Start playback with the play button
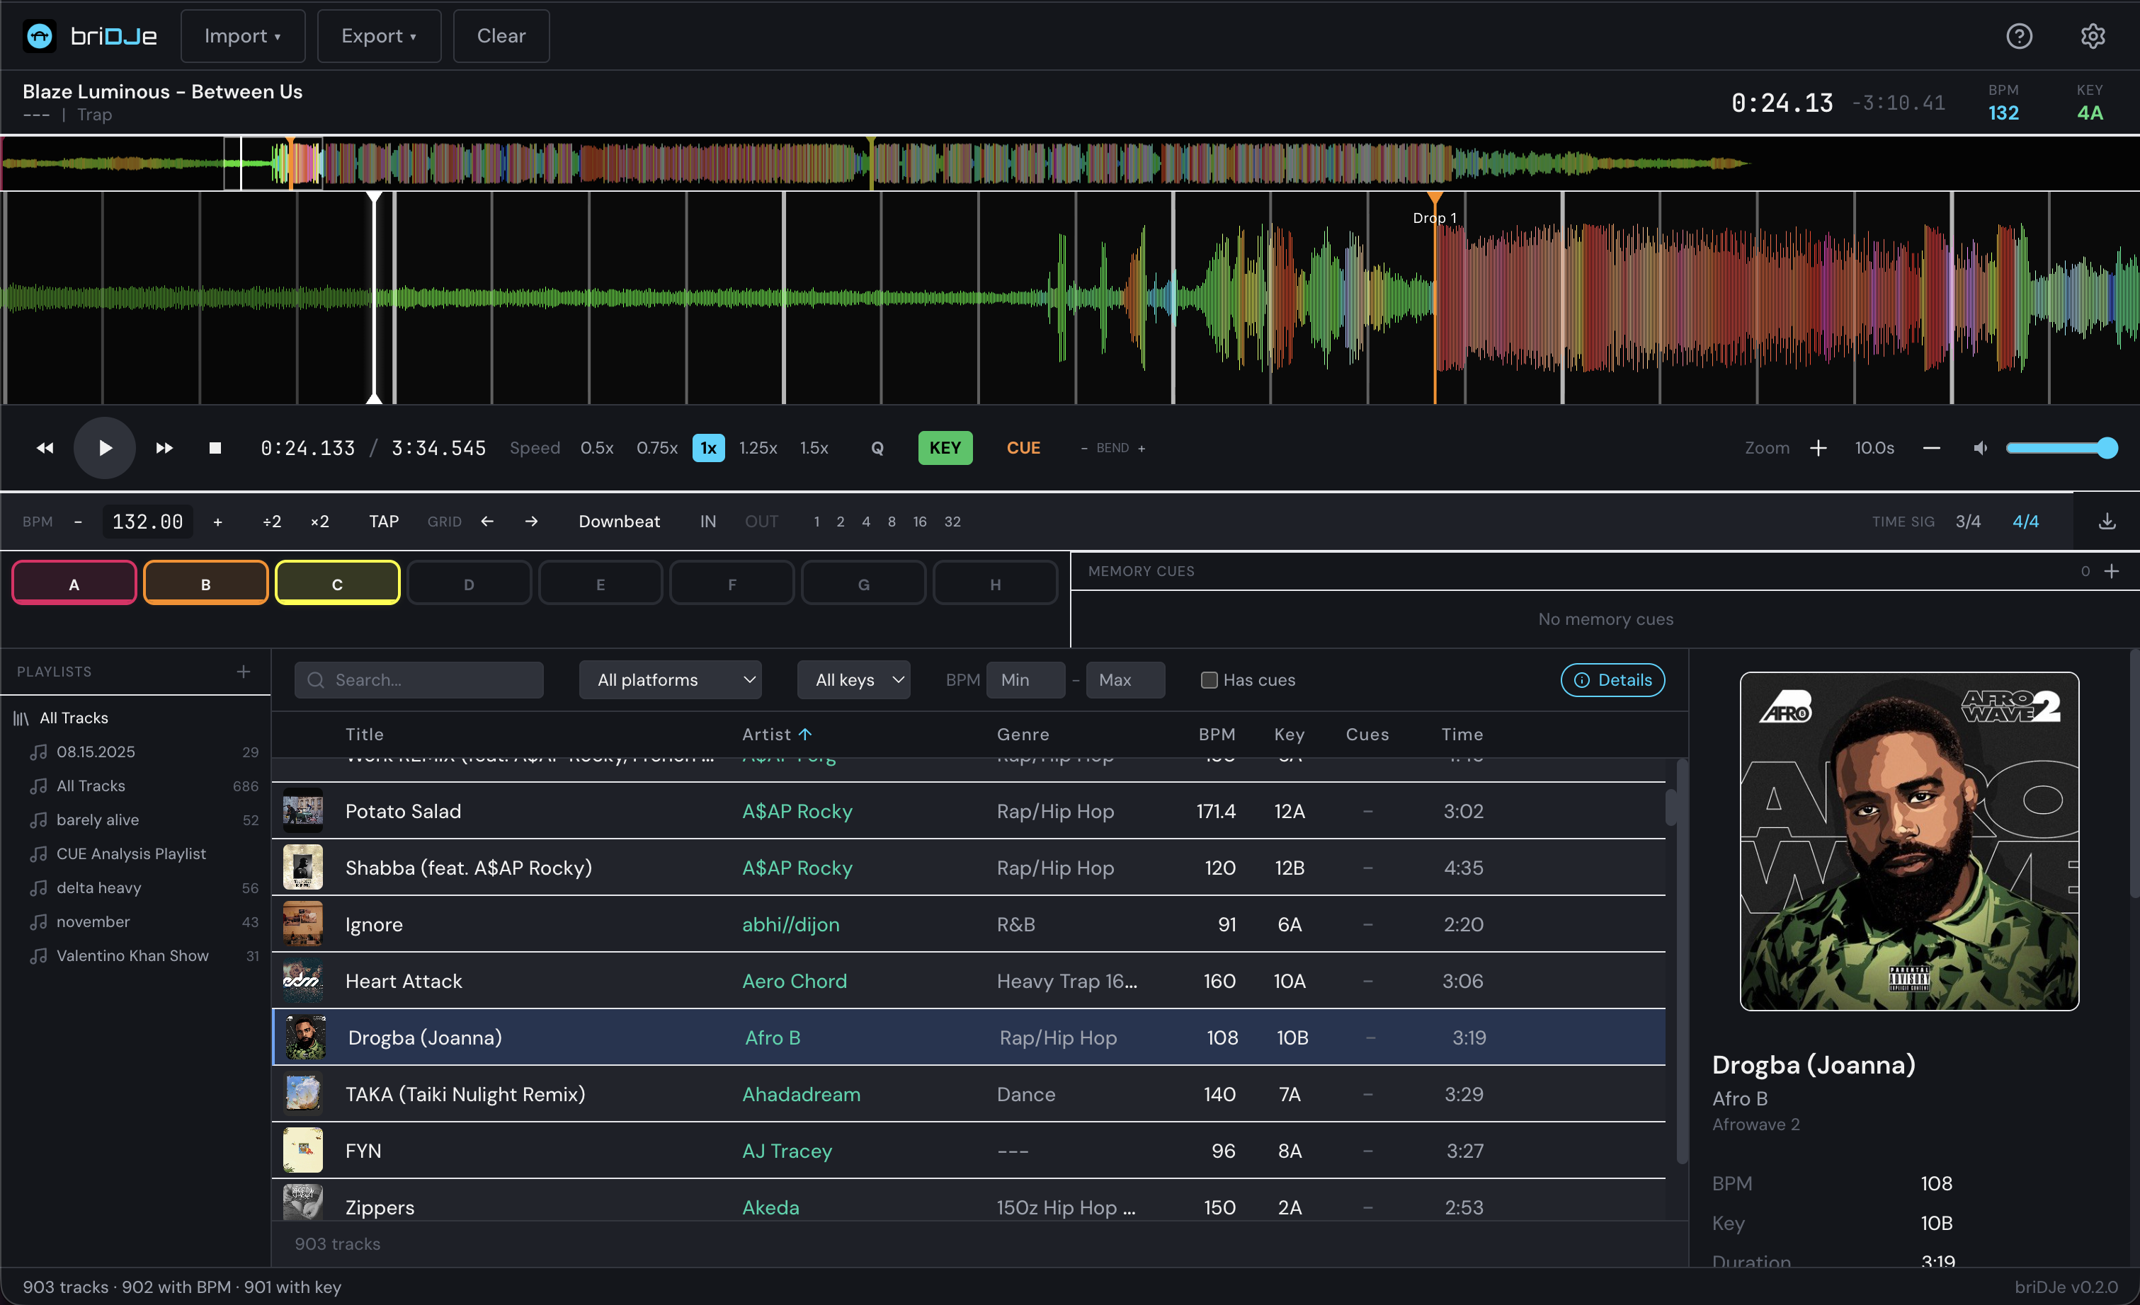The height and width of the screenshot is (1305, 2140). pyautogui.click(x=104, y=448)
